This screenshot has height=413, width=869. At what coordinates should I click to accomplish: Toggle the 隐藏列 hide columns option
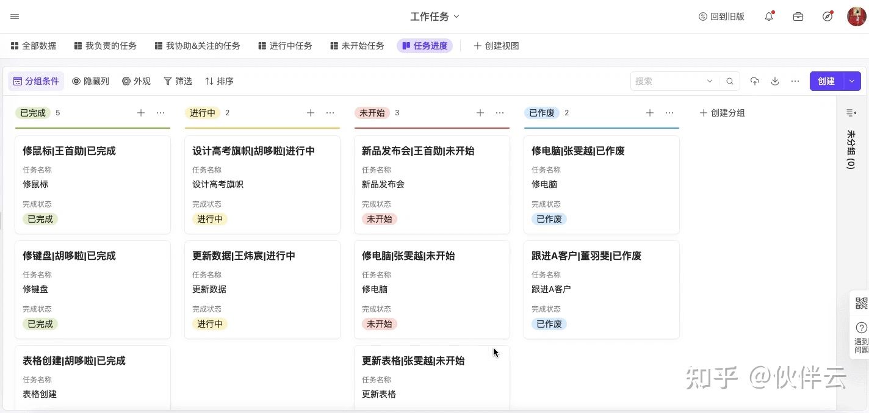tap(90, 81)
